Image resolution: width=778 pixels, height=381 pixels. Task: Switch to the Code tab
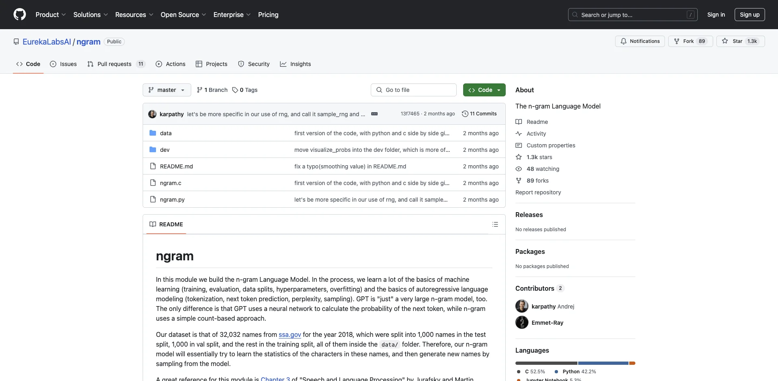point(28,64)
